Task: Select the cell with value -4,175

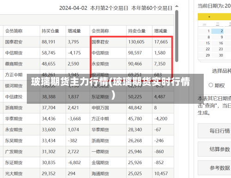Action: coord(78,53)
